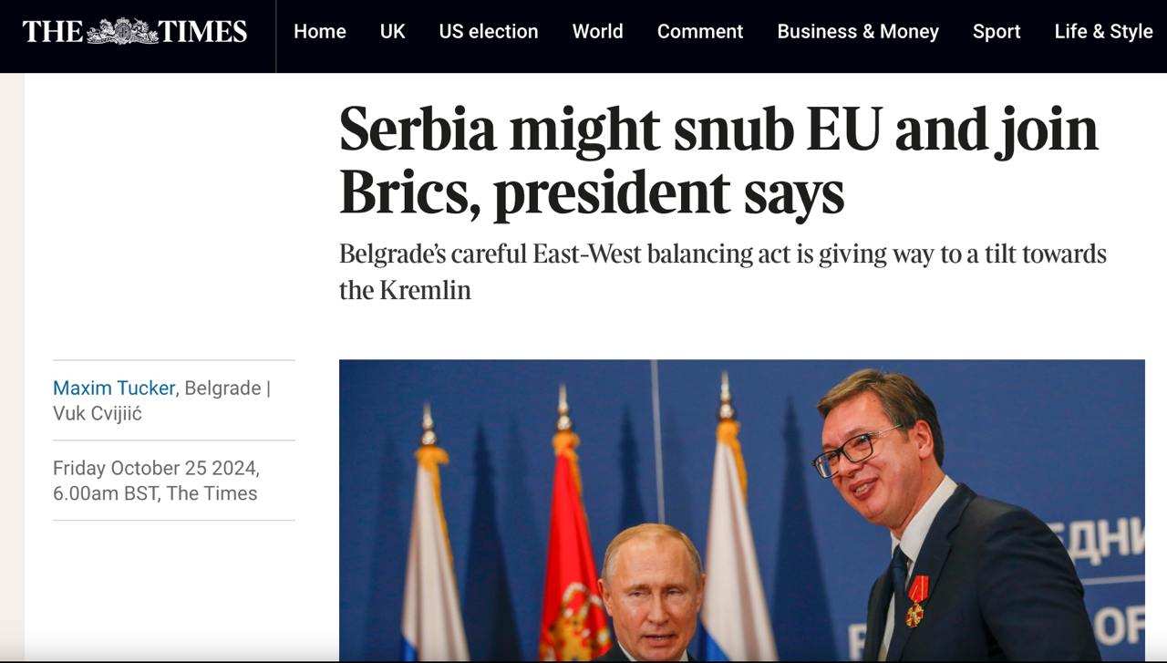The height and width of the screenshot is (663, 1167).
Task: Select the Comment nav item
Action: coord(700,32)
